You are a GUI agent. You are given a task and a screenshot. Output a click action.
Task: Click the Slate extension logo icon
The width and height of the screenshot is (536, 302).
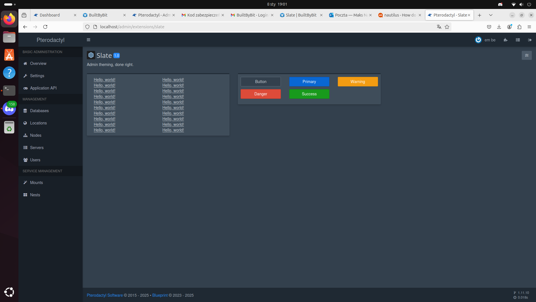[x=91, y=55]
